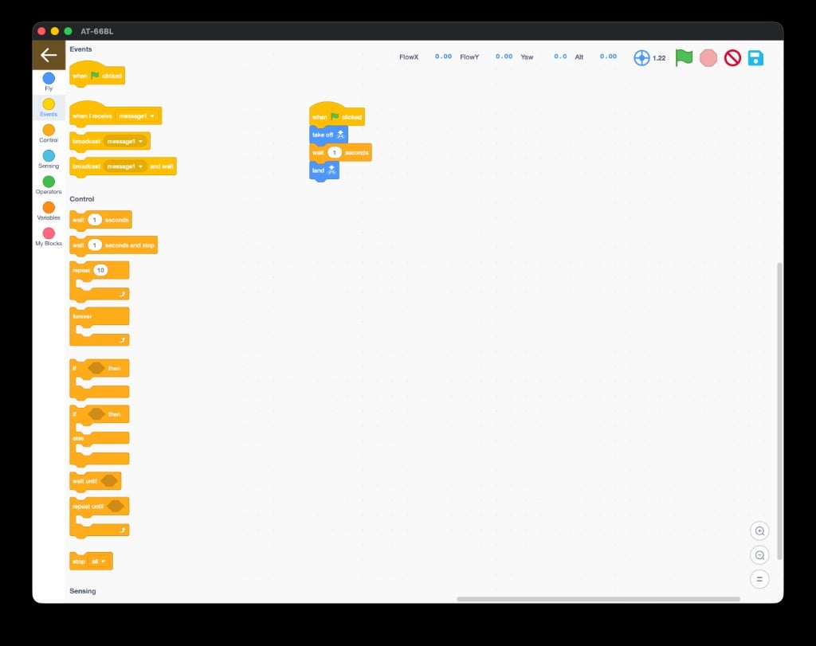The width and height of the screenshot is (816, 646).
Task: Open message1 dropdown in 'when I receive'
Action: pyautogui.click(x=137, y=116)
